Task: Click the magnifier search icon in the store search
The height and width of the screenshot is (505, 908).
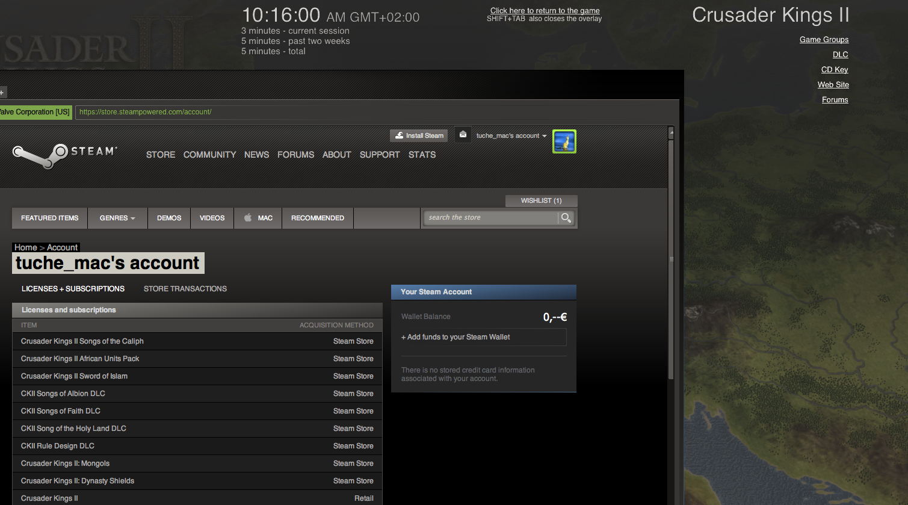Action: (566, 218)
